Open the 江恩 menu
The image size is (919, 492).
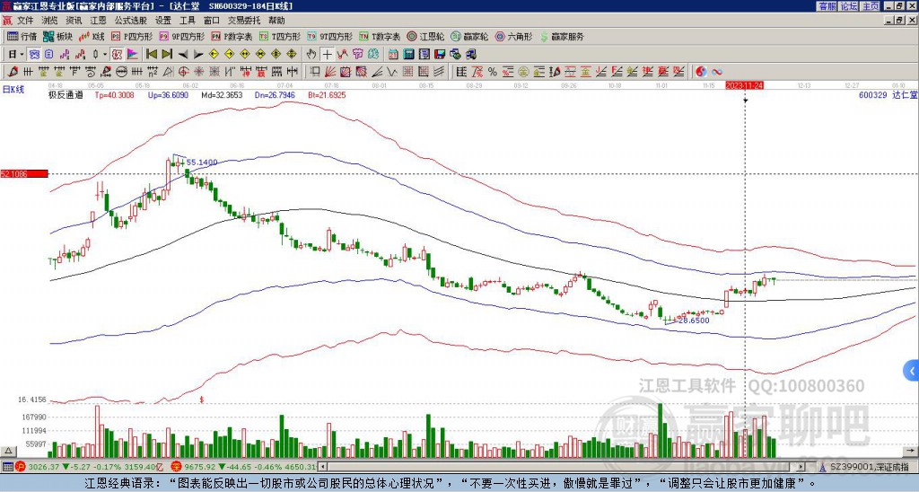point(98,21)
